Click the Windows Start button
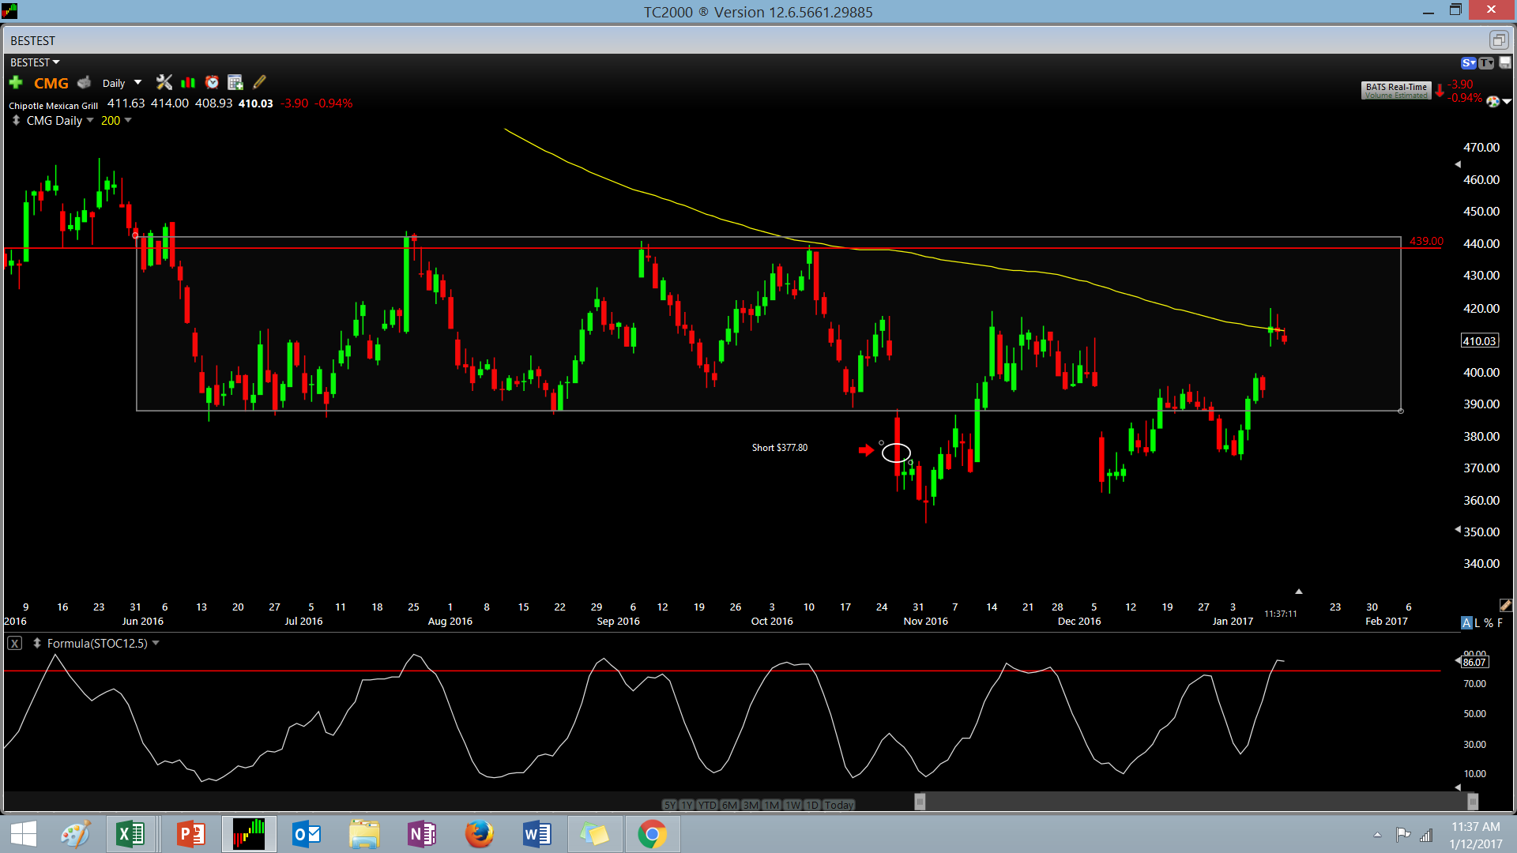The height and width of the screenshot is (853, 1517). [23, 834]
